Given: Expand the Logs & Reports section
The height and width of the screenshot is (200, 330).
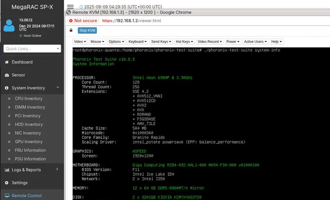Looking at the screenshot, I should click(x=58, y=169).
